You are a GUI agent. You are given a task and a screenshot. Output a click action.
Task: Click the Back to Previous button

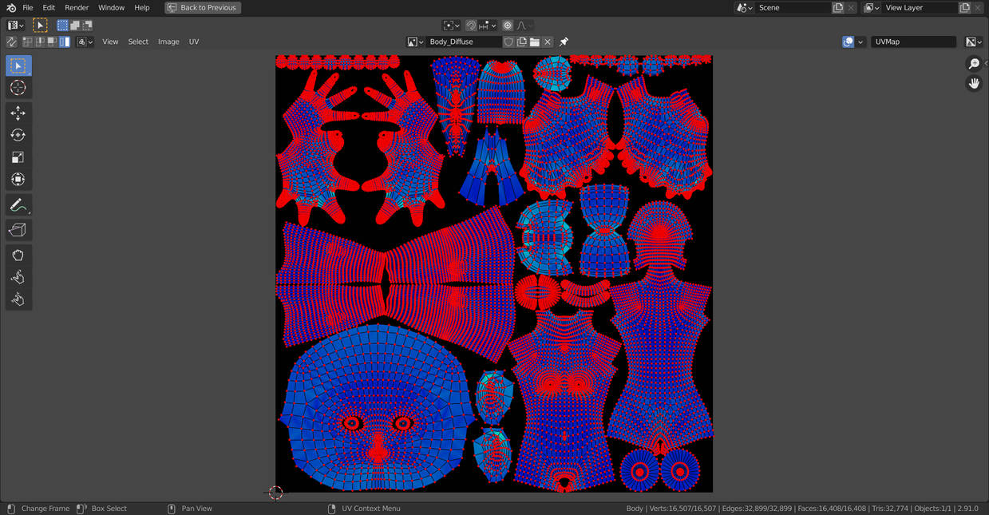point(203,7)
